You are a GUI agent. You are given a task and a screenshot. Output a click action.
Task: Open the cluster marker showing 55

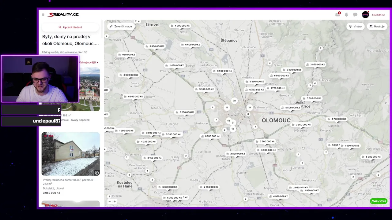(x=228, y=121)
